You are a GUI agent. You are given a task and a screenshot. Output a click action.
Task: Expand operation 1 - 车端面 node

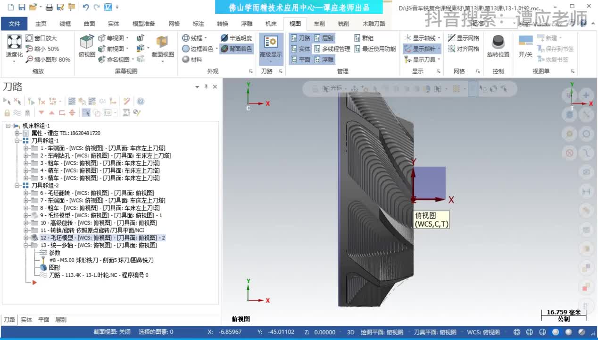pos(26,148)
